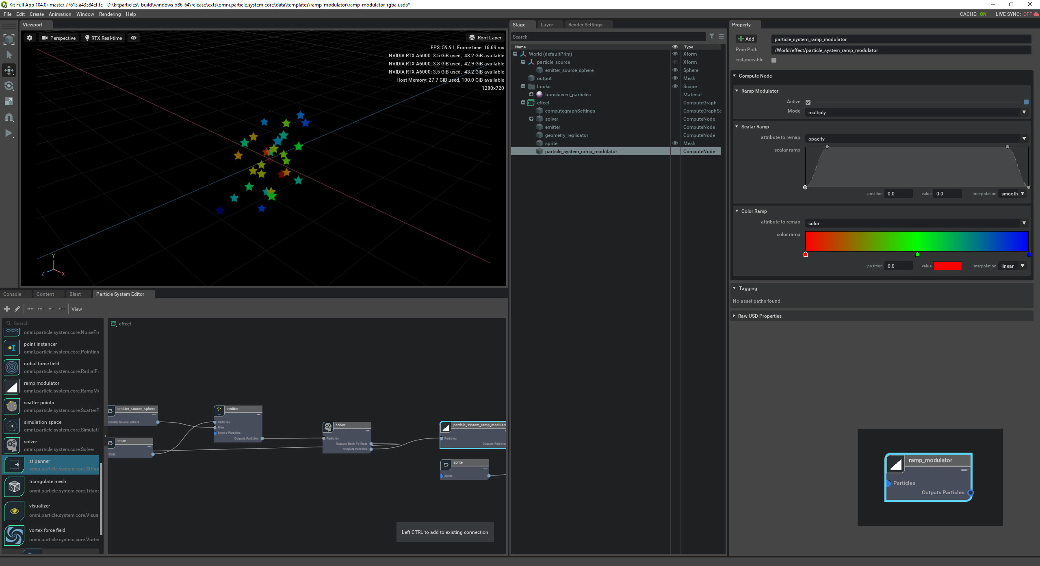Open scalar ramp attribute opacity dropdown
This screenshot has height=566, width=1040.
coord(916,139)
